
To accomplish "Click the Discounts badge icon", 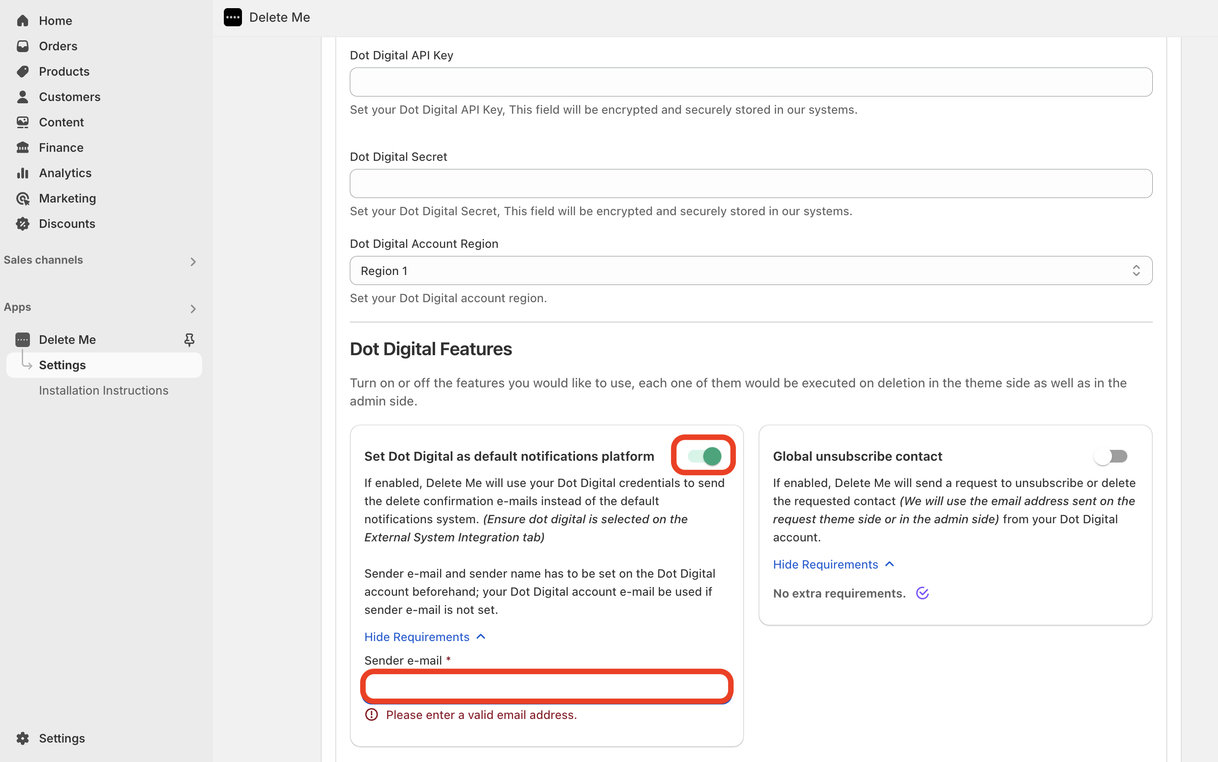I will pyautogui.click(x=23, y=224).
